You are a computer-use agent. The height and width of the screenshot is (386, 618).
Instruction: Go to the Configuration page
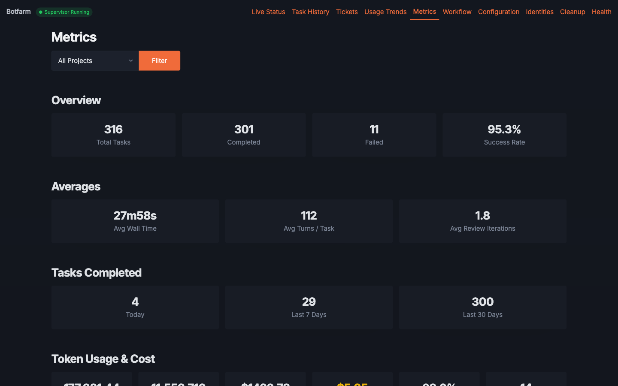click(x=498, y=12)
